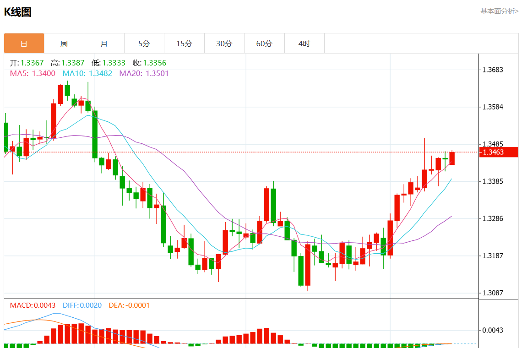The image size is (527, 348).
Task: Switch to the 月 monthly tab
Action: [104, 43]
